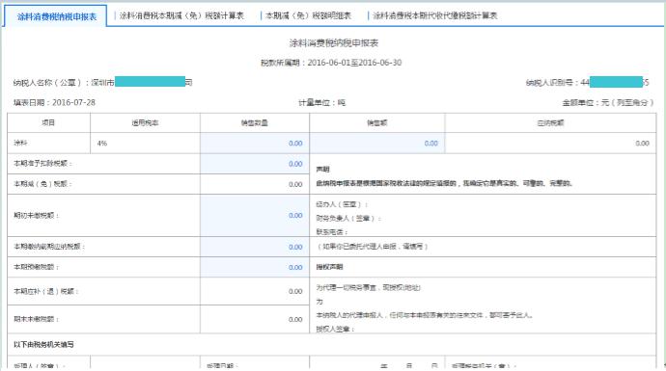The image size is (666, 371).
Task: Select the 本期准予扣除税额 label
Action: click(x=42, y=164)
